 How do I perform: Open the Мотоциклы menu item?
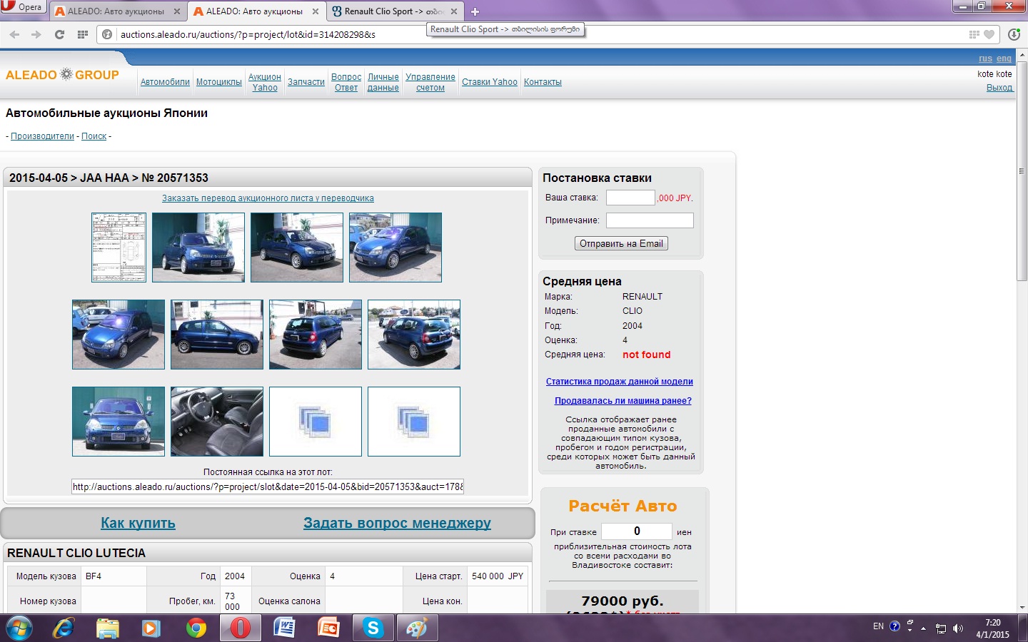point(218,82)
